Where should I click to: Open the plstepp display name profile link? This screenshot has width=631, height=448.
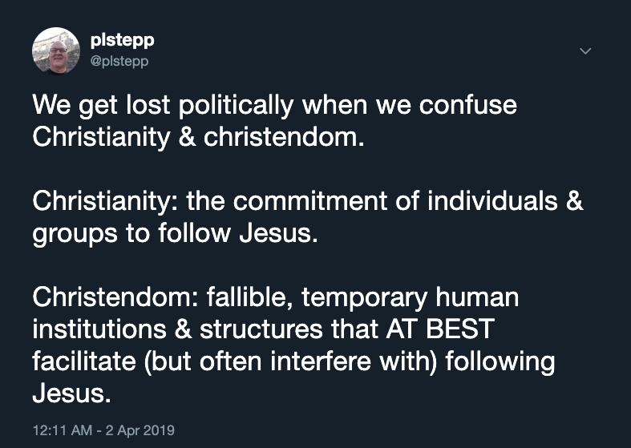point(120,42)
